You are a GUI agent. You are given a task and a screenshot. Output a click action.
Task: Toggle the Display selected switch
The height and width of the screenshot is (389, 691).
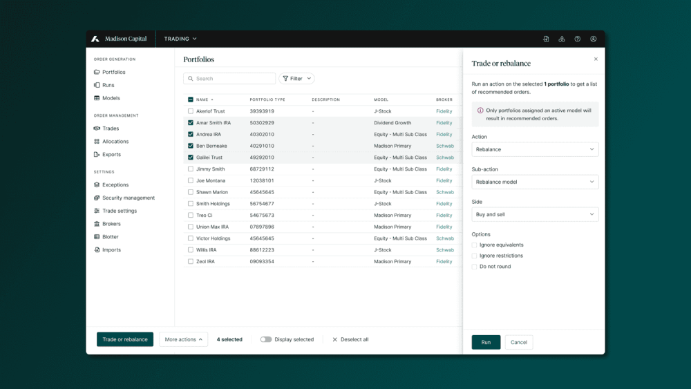click(x=266, y=339)
